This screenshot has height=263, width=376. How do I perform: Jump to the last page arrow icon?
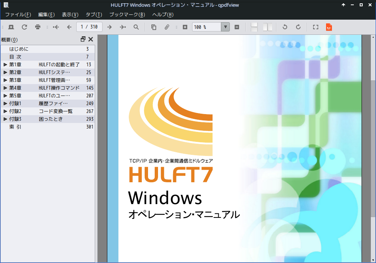tap(123, 27)
